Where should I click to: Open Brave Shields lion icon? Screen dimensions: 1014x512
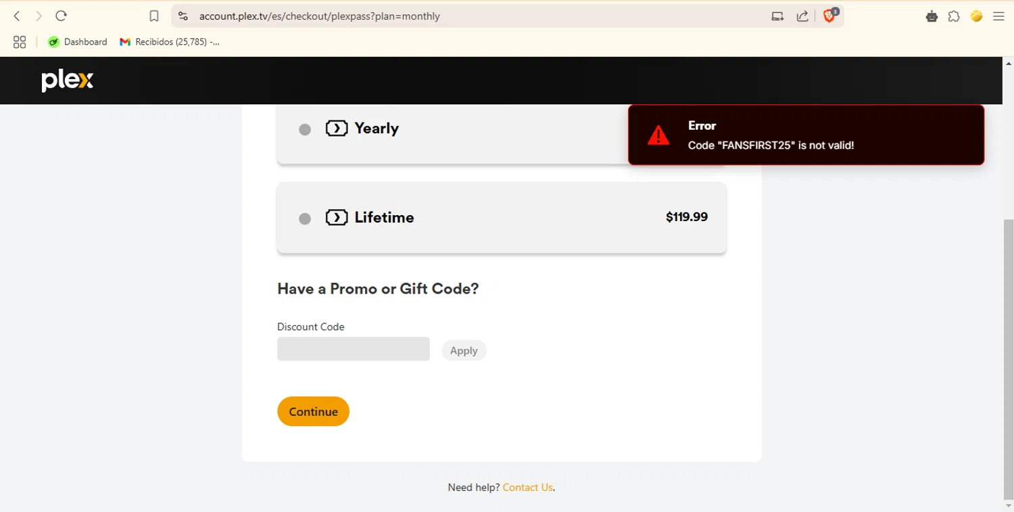tap(831, 15)
